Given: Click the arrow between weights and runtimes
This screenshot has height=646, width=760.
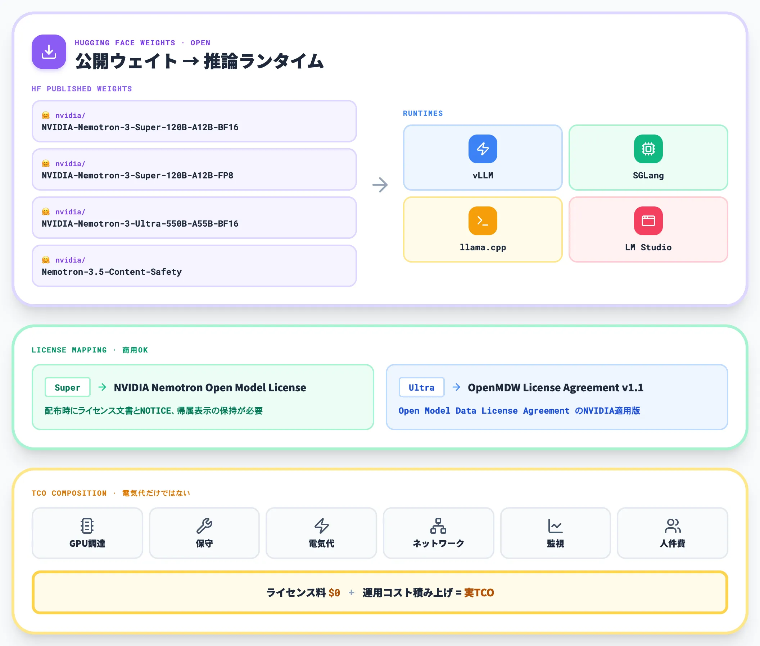Looking at the screenshot, I should (x=380, y=185).
